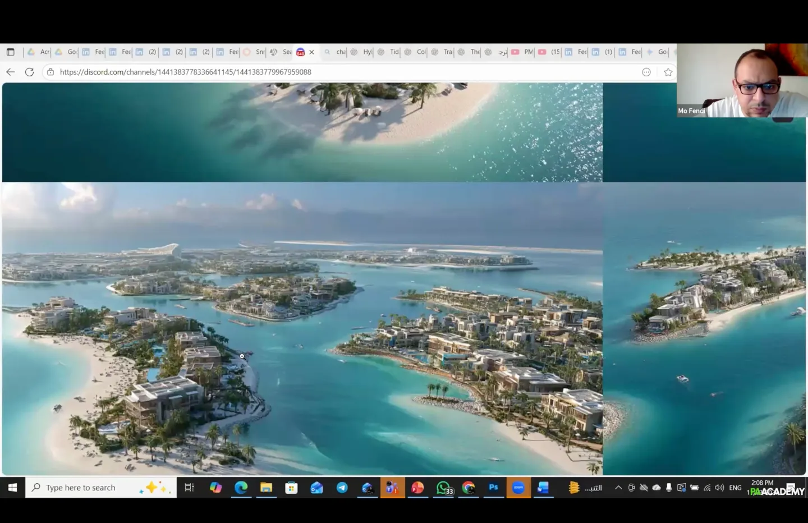Close the active Discord tab
Viewport: 808px width, 523px height.
coord(312,52)
